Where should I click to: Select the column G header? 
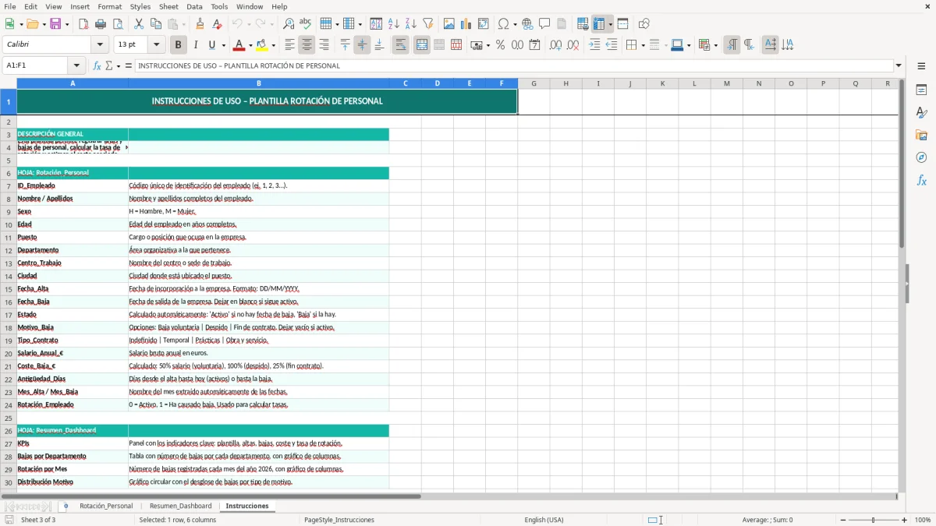(534, 83)
